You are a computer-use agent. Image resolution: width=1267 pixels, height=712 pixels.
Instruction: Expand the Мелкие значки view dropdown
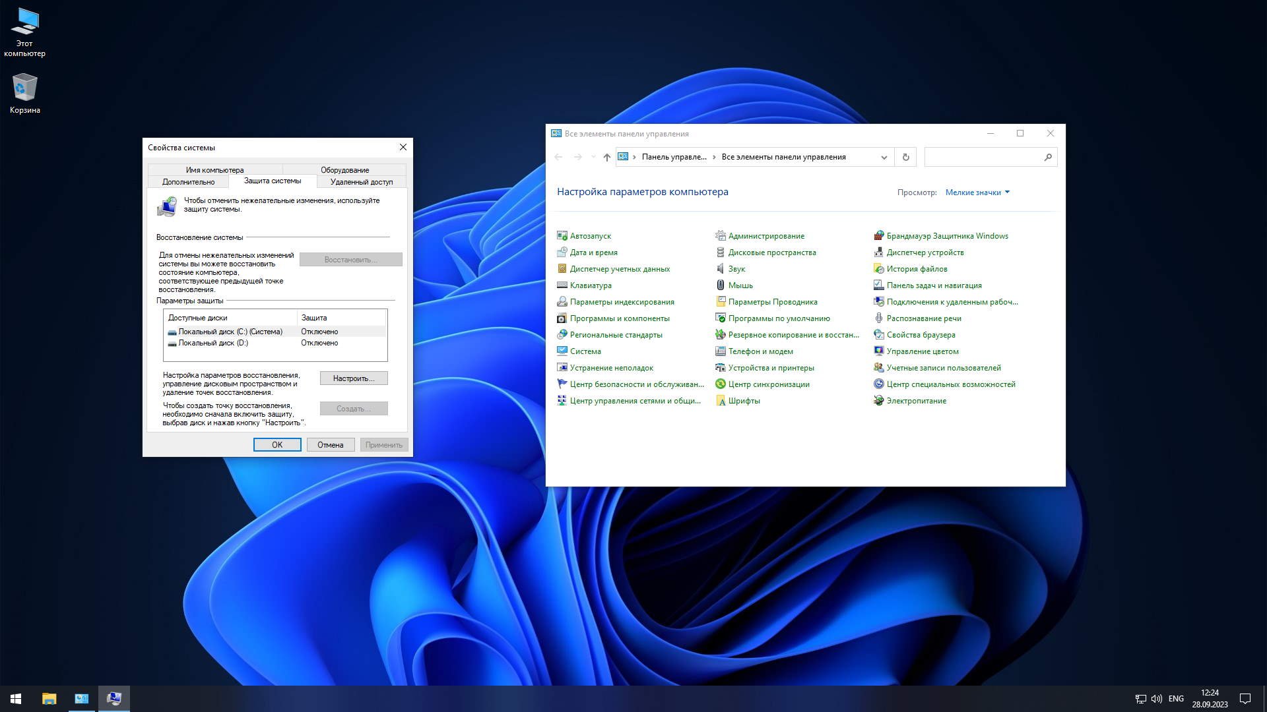tap(977, 193)
